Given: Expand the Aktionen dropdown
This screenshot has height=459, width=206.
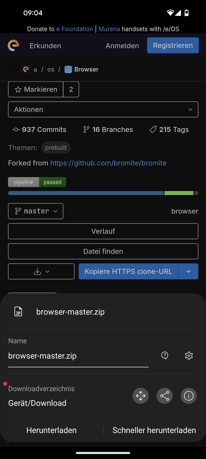Looking at the screenshot, I should click(x=103, y=110).
